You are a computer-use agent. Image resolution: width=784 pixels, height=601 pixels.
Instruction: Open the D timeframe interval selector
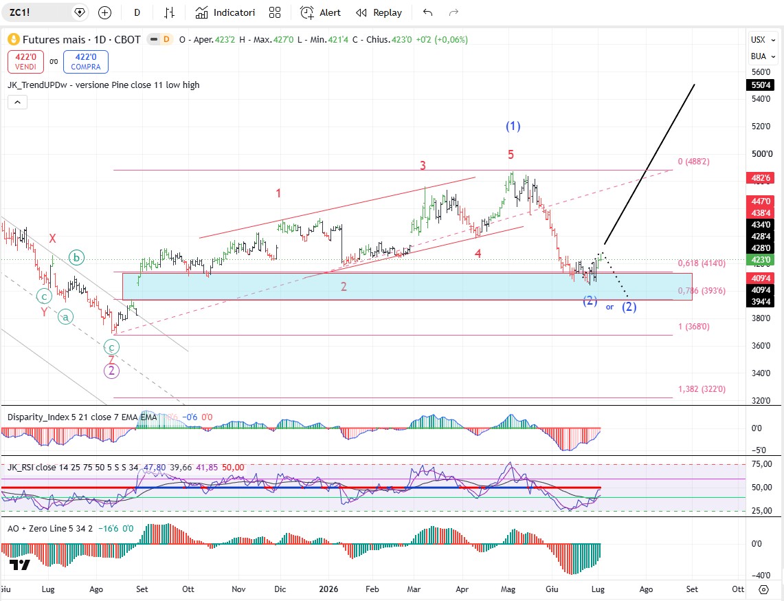tap(137, 12)
